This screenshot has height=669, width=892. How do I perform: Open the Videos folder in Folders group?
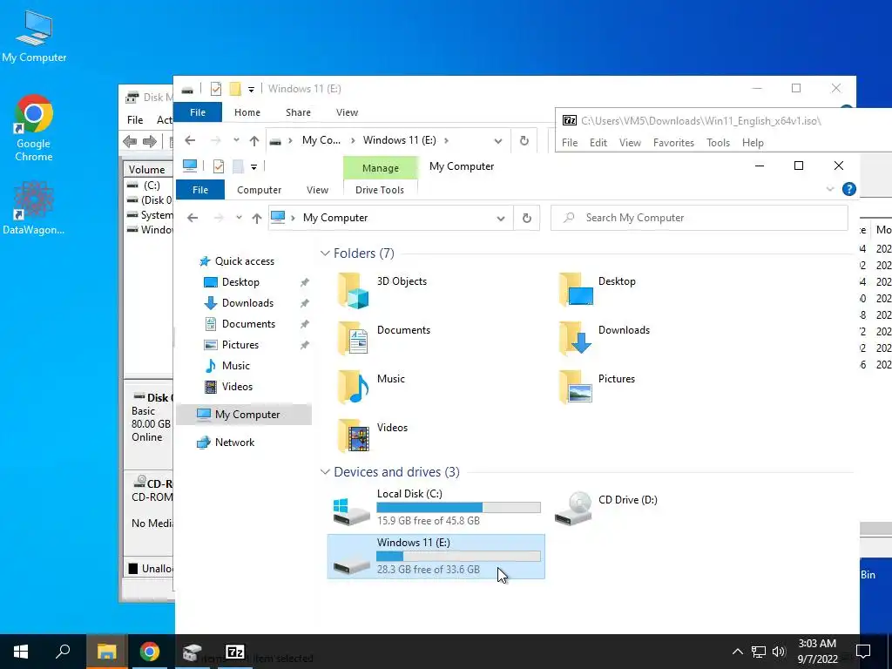(x=373, y=436)
